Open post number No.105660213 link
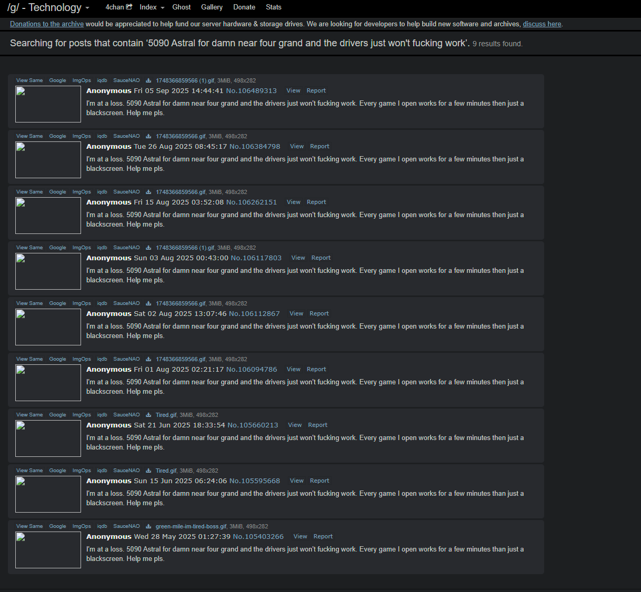The height and width of the screenshot is (592, 641). [x=253, y=425]
